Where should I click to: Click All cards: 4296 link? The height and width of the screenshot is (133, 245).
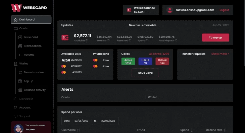click(159, 54)
